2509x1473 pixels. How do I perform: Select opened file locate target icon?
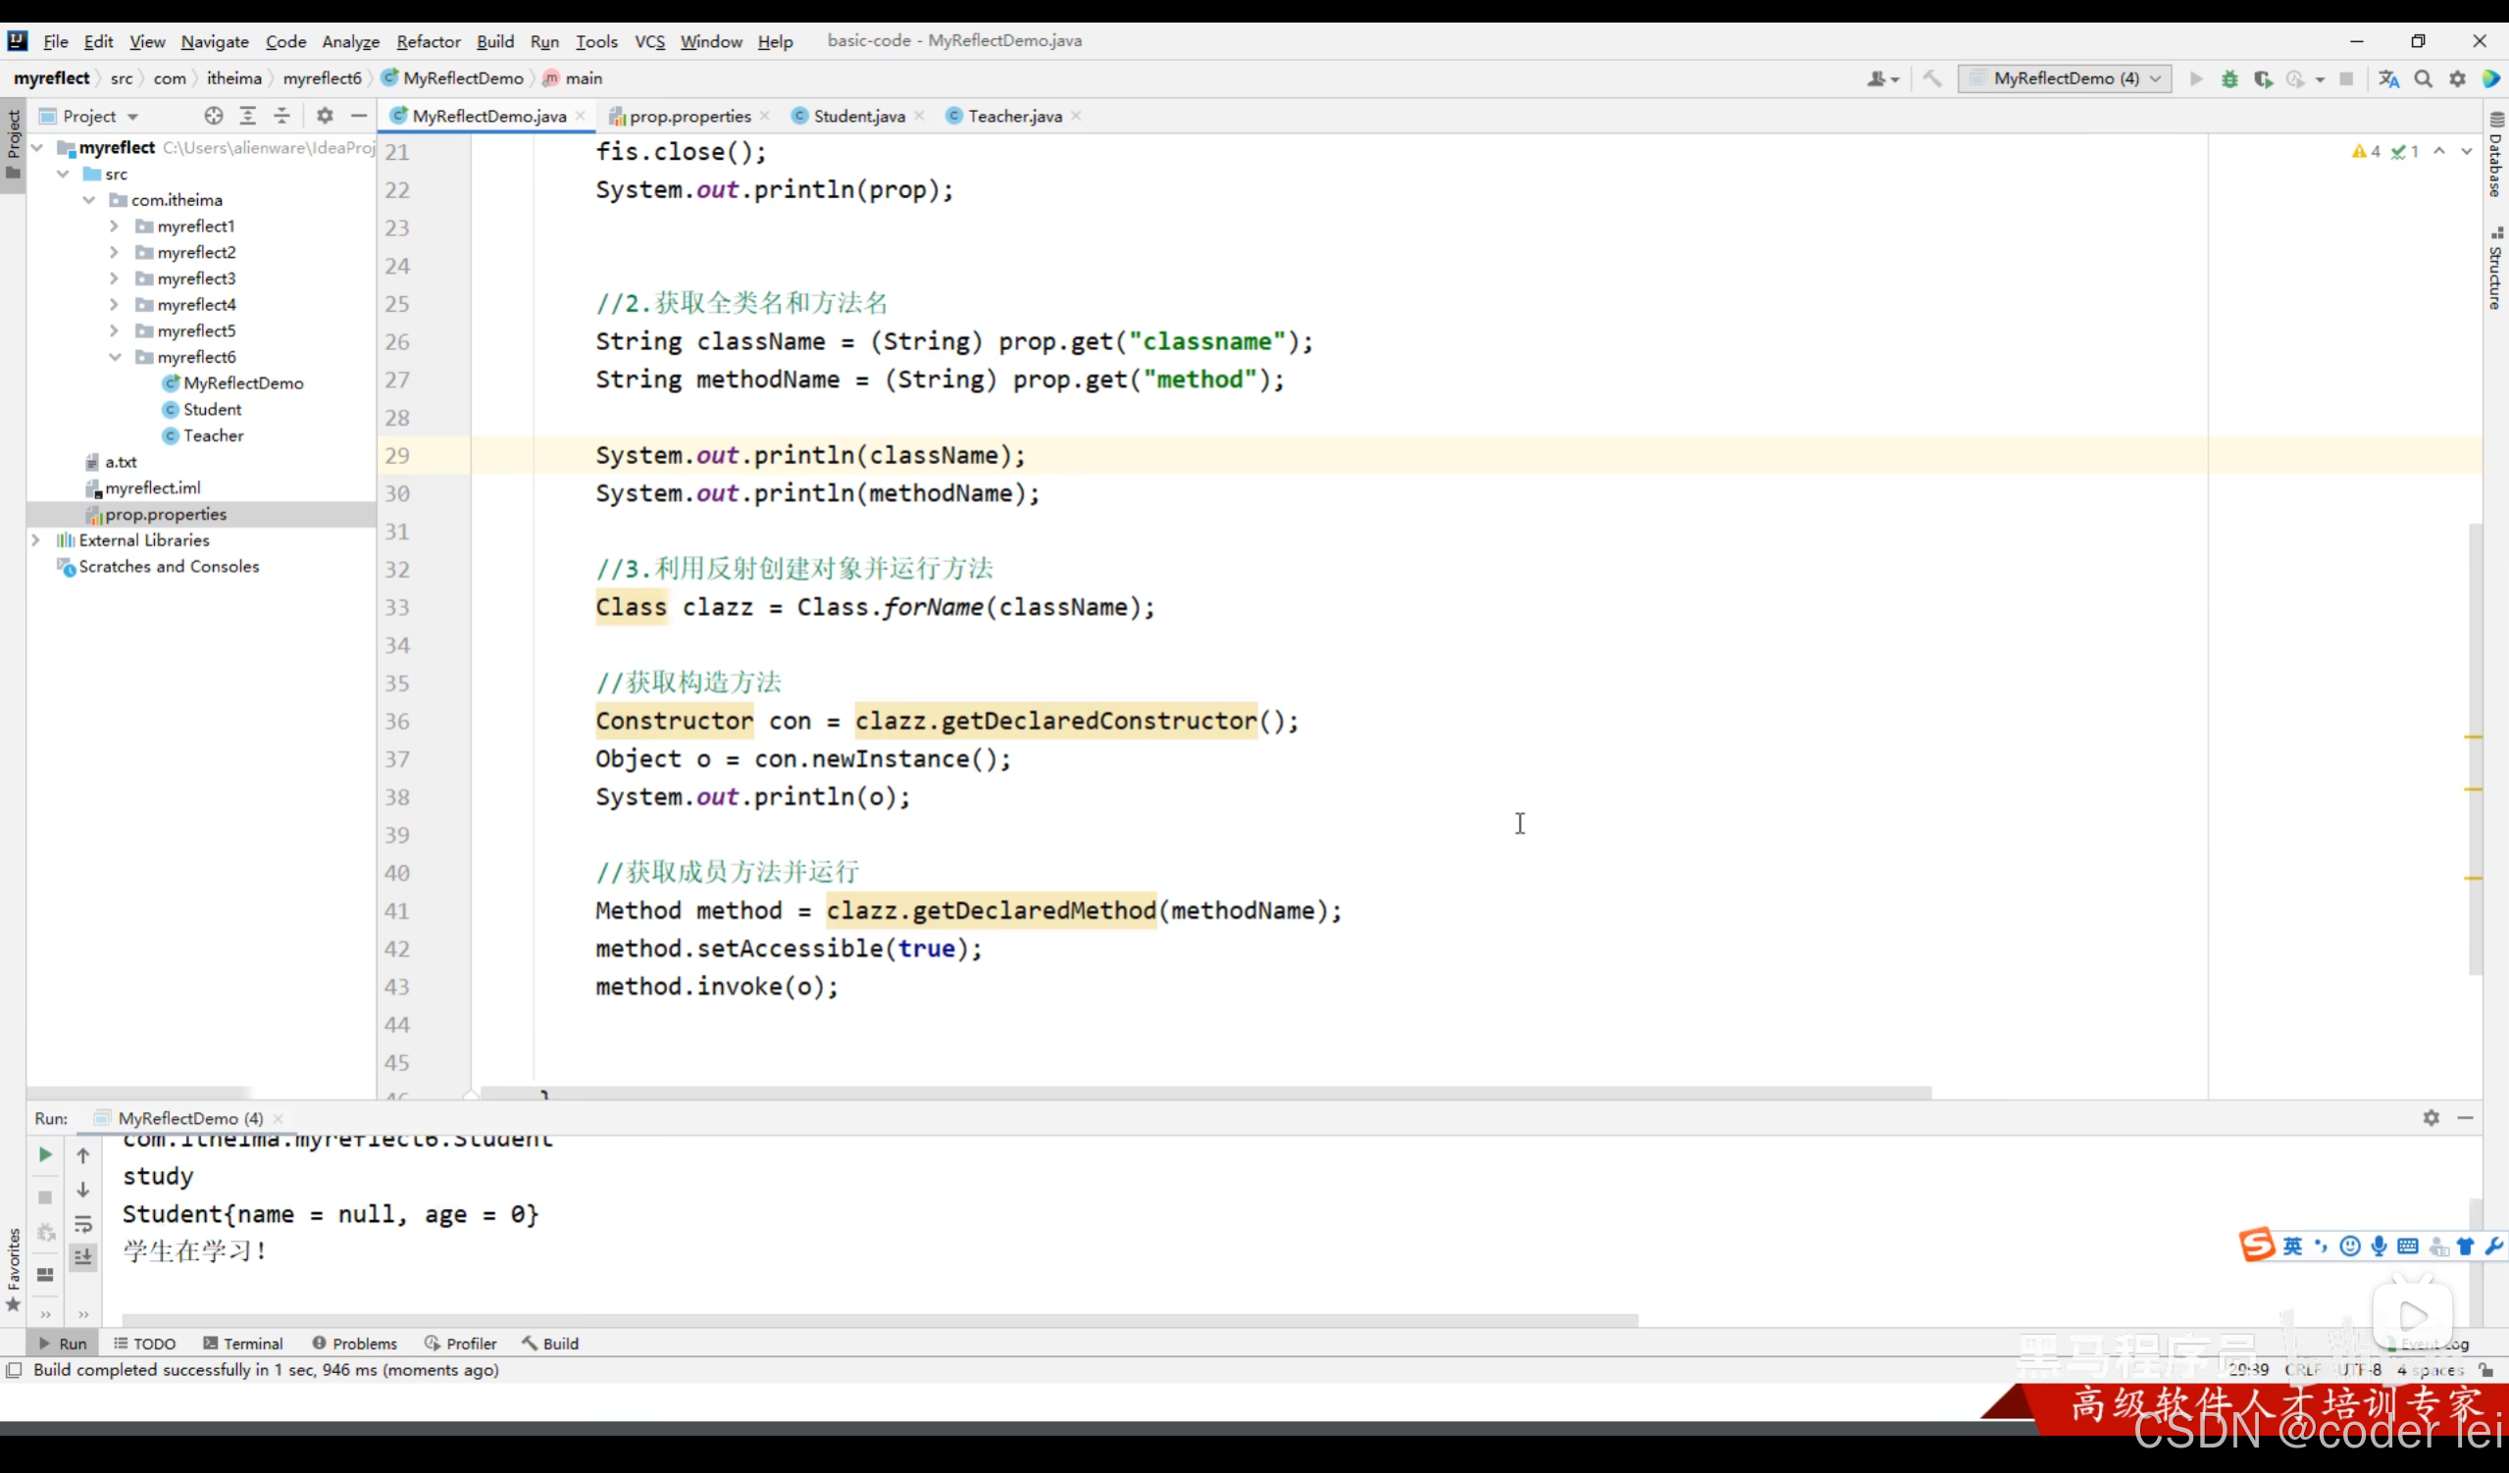tap(213, 117)
